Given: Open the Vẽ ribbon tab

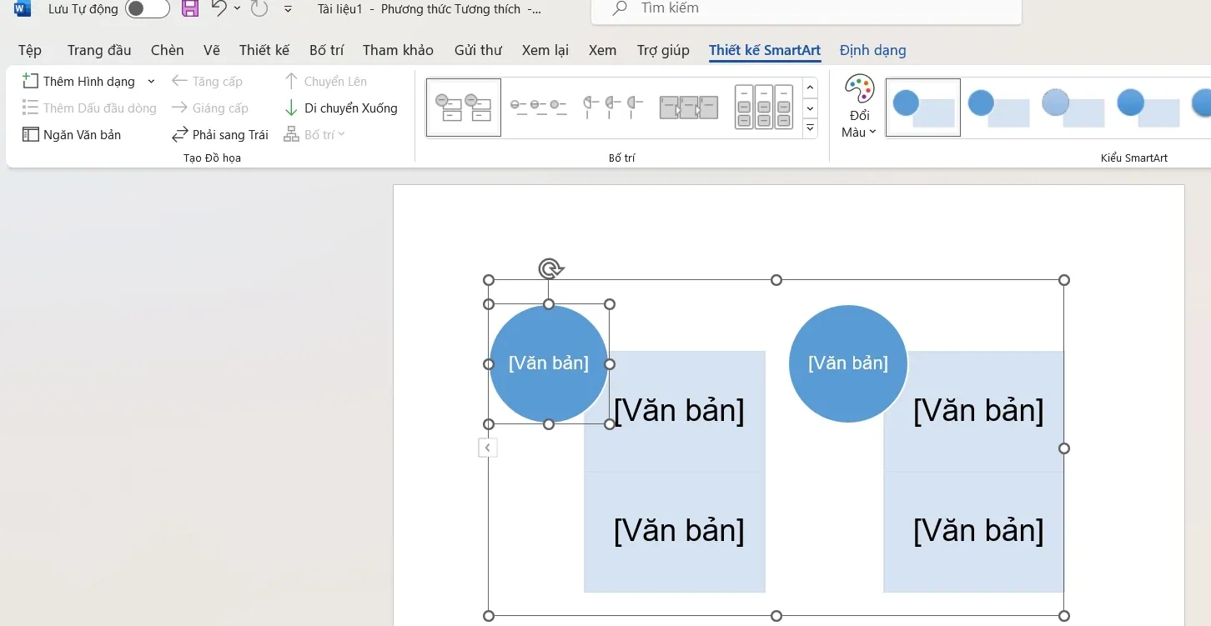Looking at the screenshot, I should (212, 50).
